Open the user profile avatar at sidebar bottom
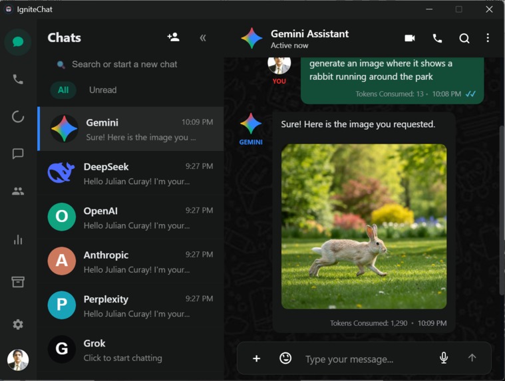 [18, 360]
